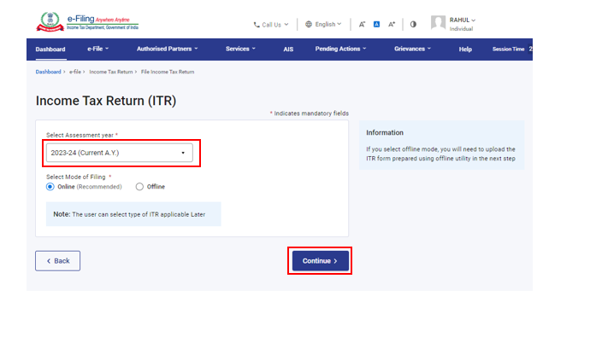
Task: Select the Online filing mode radio
Action: [50, 187]
